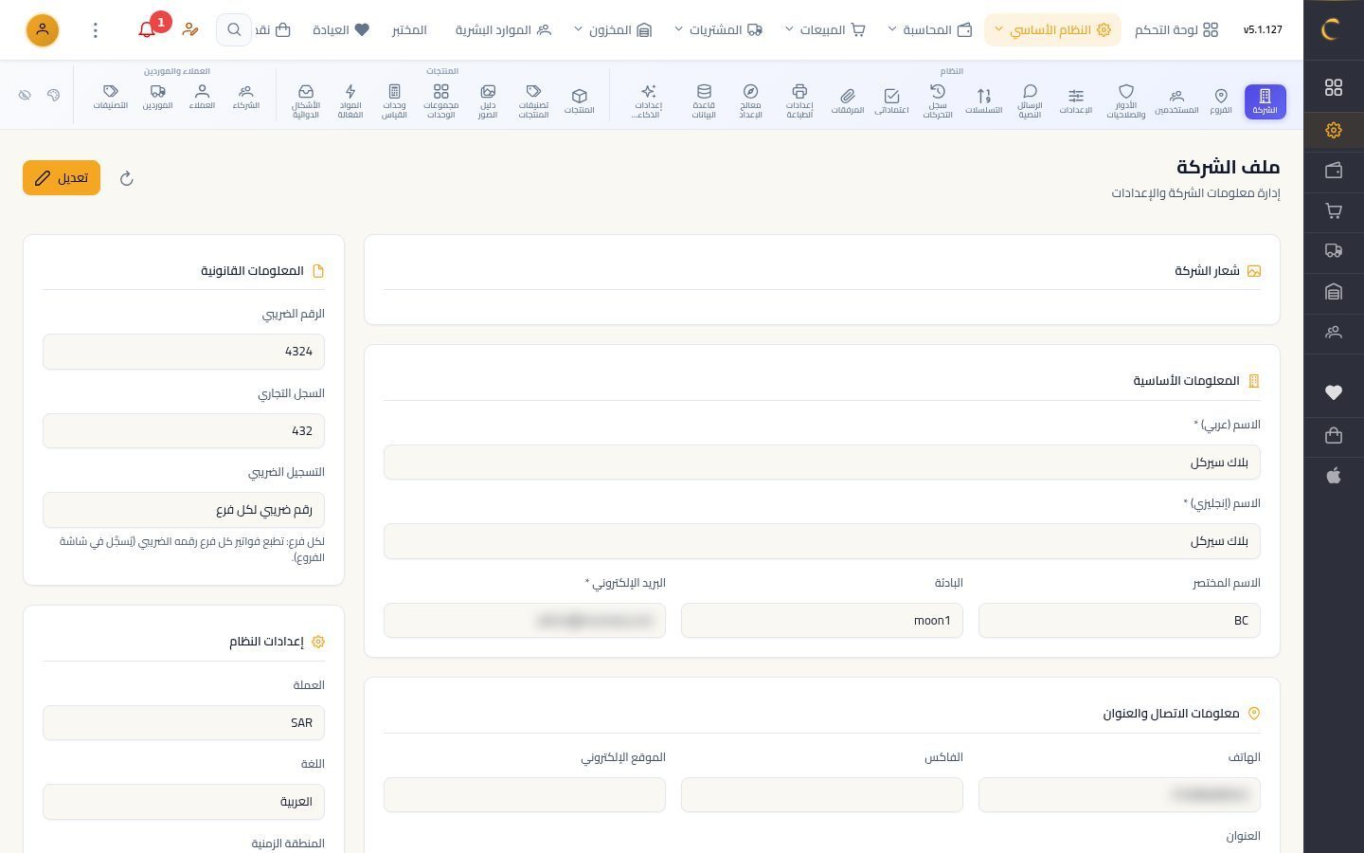Open the المنتجات (Products) box icon
1364x853 pixels.
[x=579, y=100]
